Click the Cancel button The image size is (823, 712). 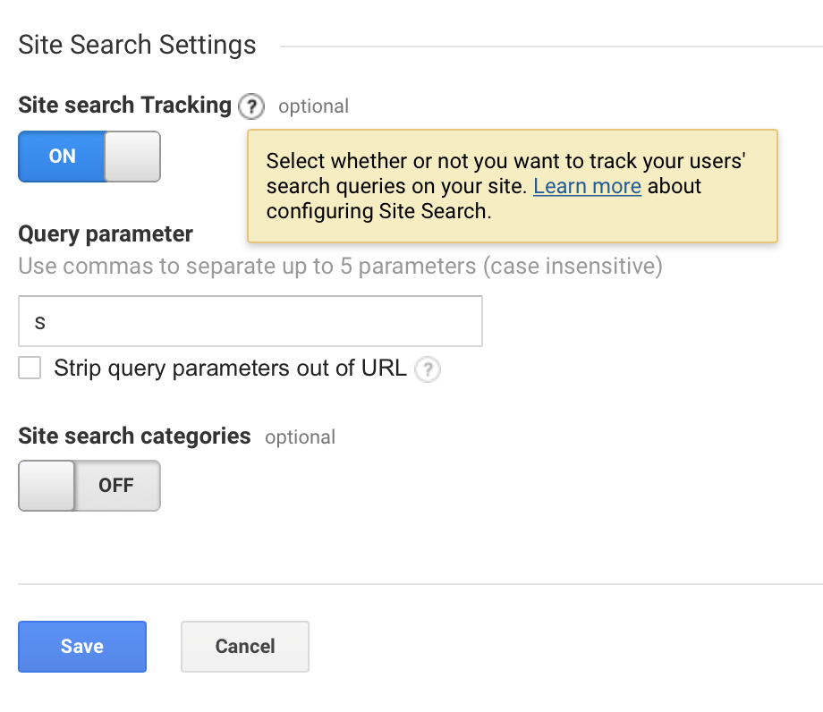coord(245,647)
